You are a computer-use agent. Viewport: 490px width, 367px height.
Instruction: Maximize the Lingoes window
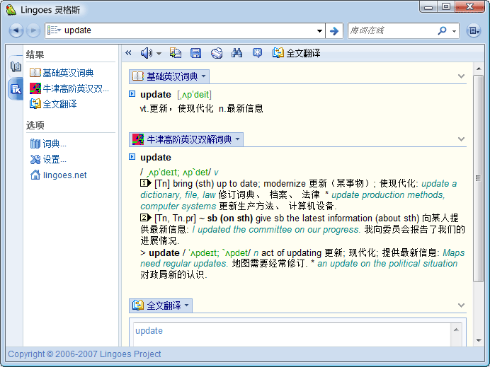point(445,7)
